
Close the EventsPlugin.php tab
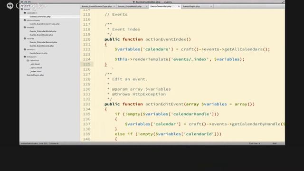(x=211, y=6)
